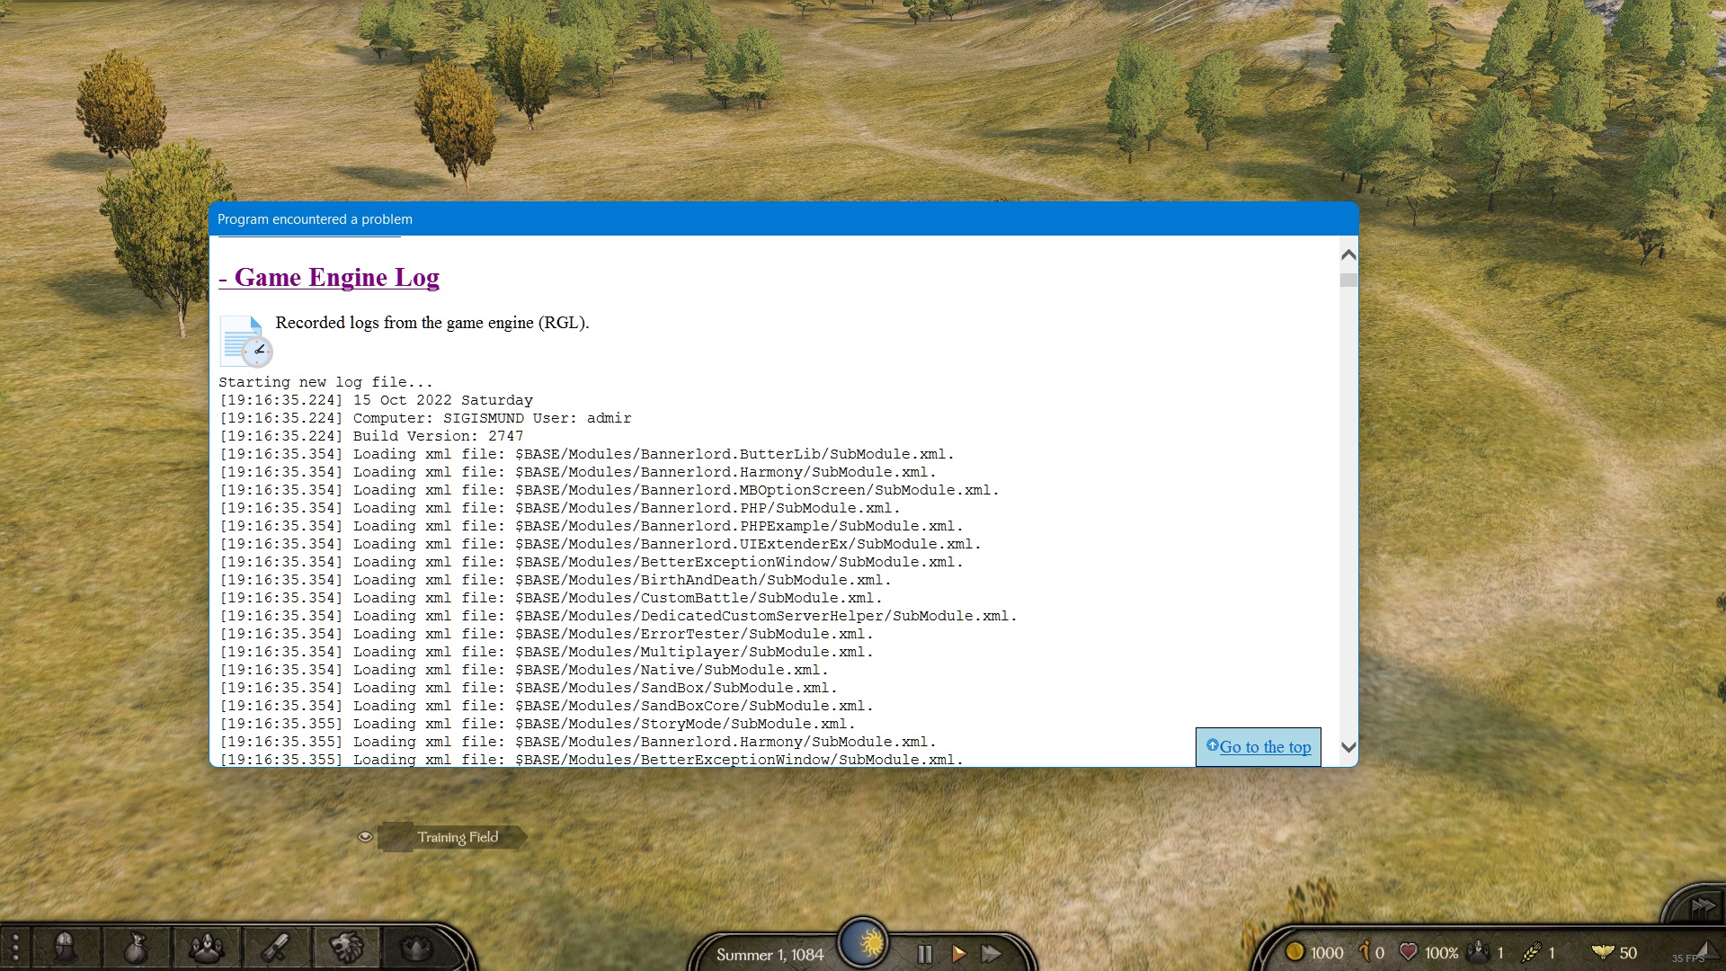Click the "Program encountered a problem" title bar
This screenshot has width=1726, height=971.
pos(783,219)
